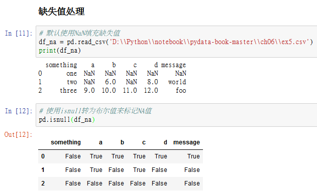Click the 'three' value in printed output
Image resolution: width=317 pixels, height=193 pixels.
tap(68, 90)
